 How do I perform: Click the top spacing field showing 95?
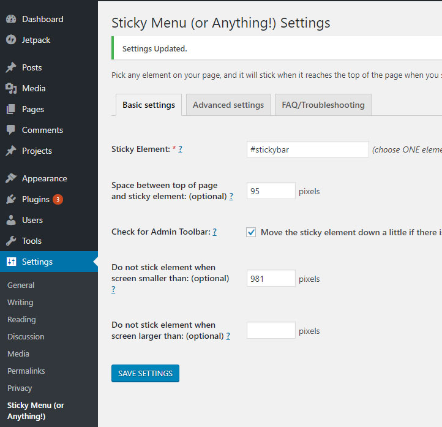(271, 191)
